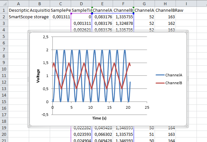Click the SmartScope storage cell
This screenshot has width=207, height=142.
29,17
